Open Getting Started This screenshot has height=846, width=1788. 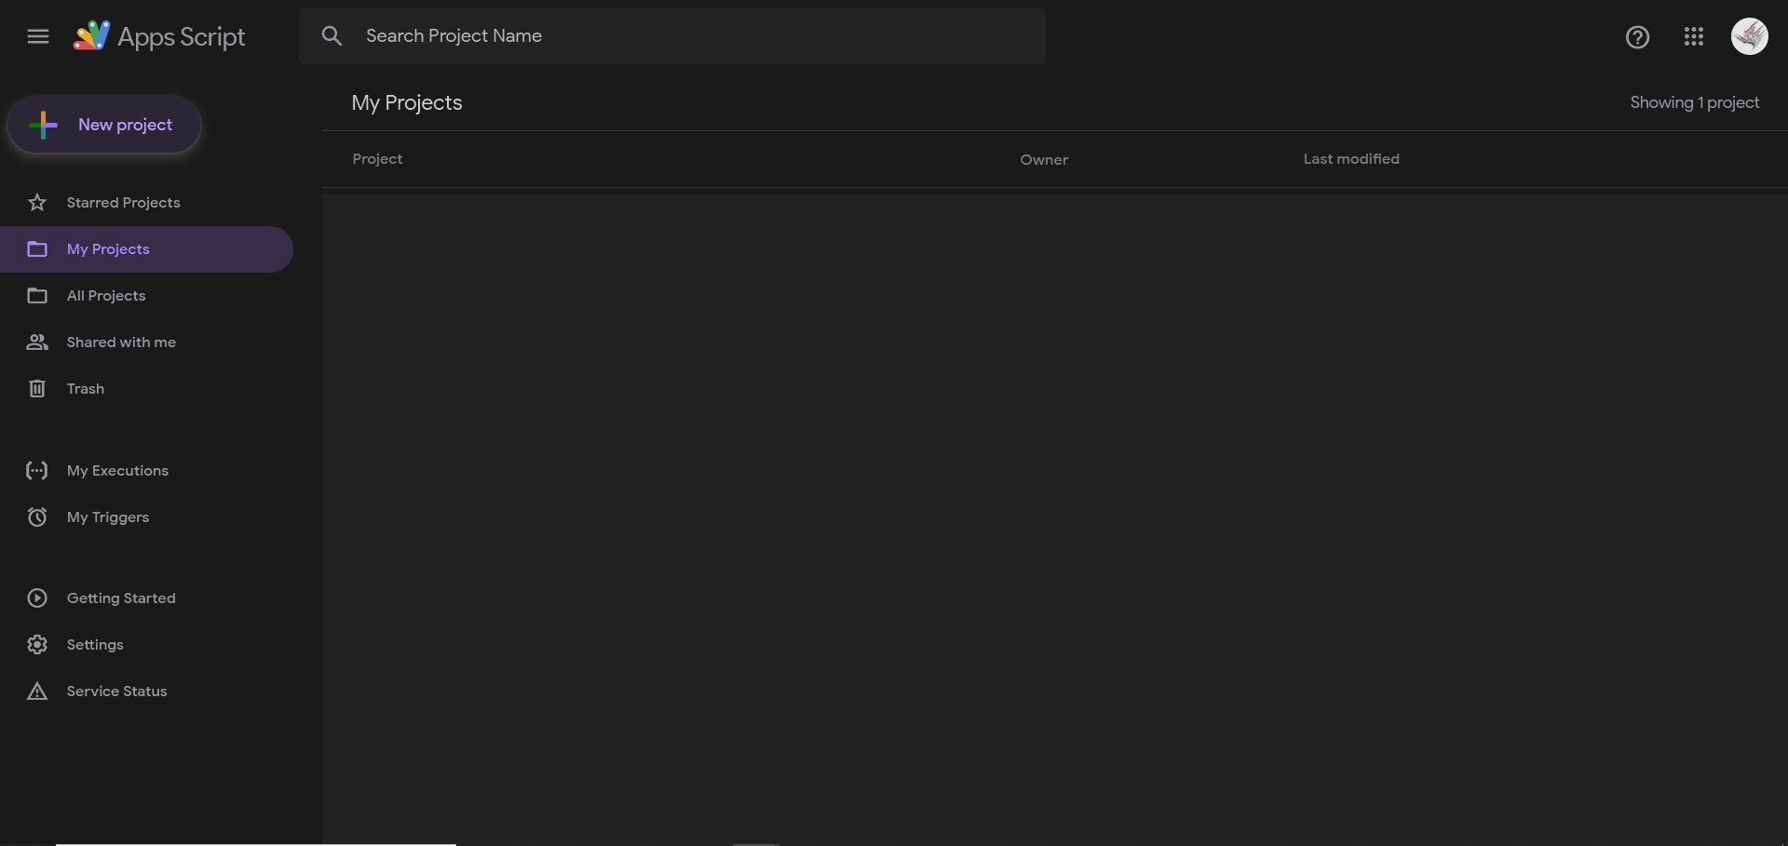point(121,598)
